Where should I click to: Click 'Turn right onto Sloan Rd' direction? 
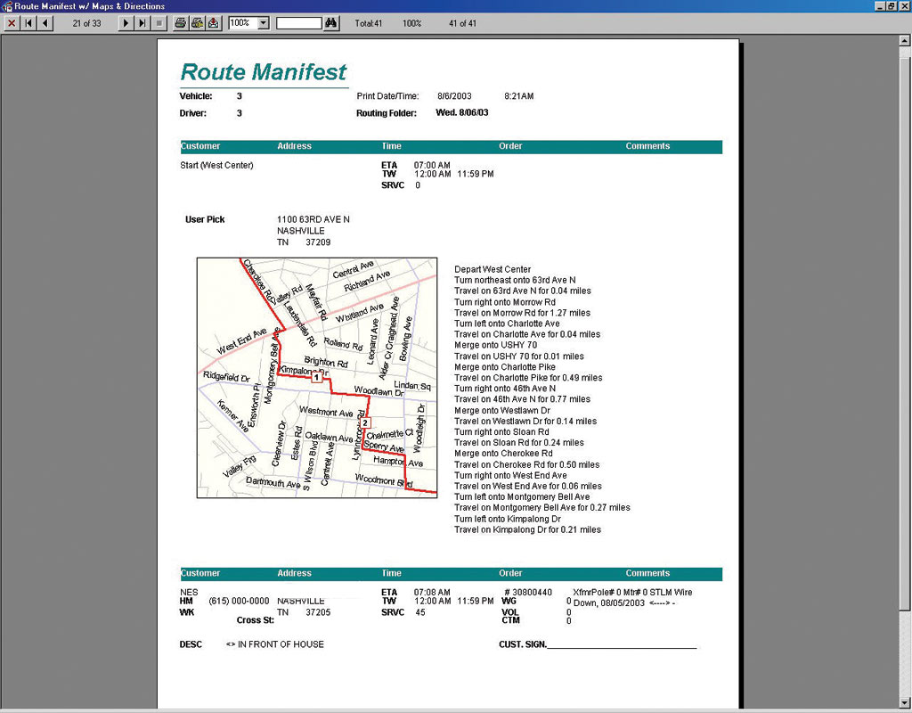501,432
